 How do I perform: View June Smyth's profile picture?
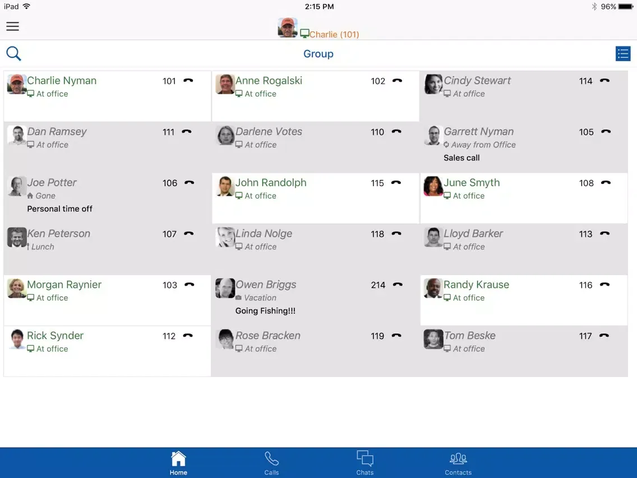tap(433, 186)
